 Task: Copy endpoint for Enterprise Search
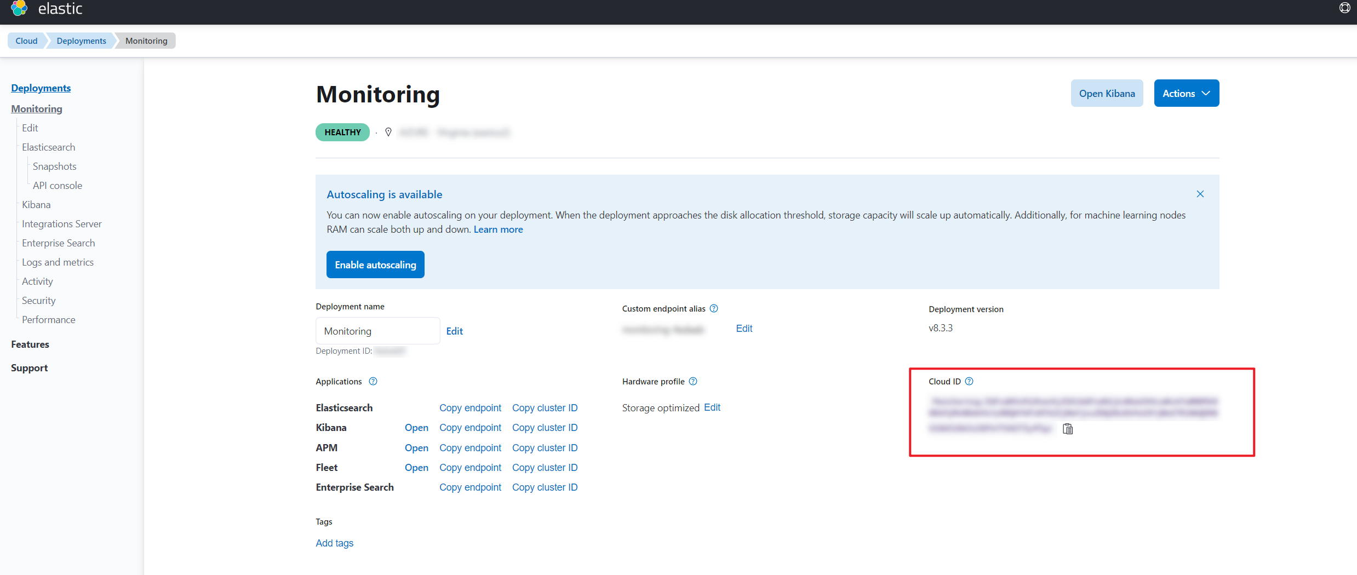pyautogui.click(x=470, y=487)
